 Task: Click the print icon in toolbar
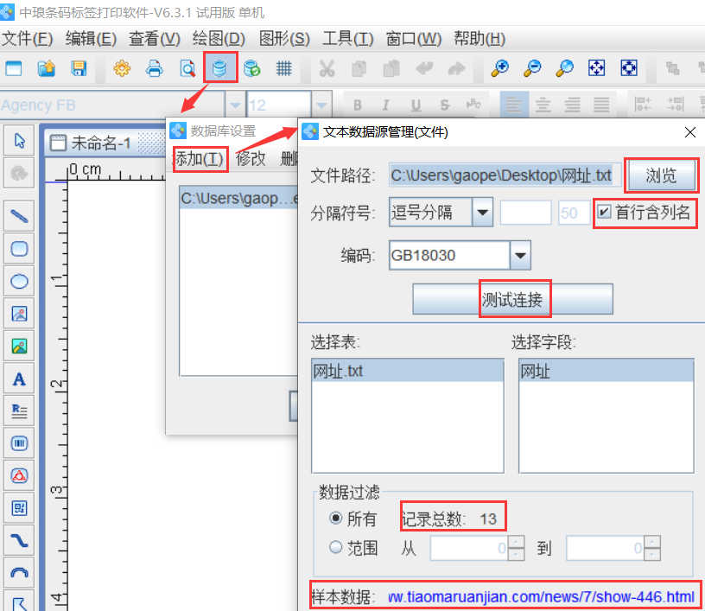pyautogui.click(x=154, y=68)
